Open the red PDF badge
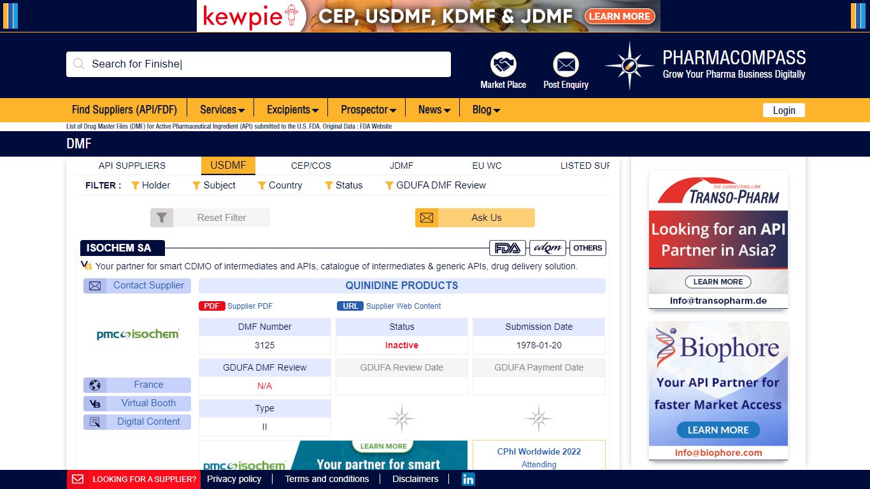The width and height of the screenshot is (870, 489). (x=211, y=306)
